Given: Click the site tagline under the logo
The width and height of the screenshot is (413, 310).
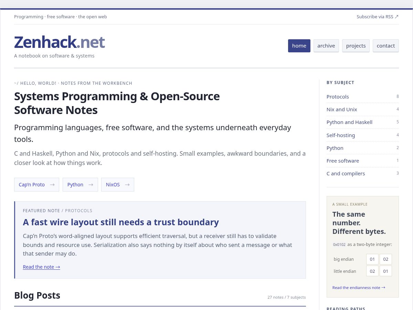Looking at the screenshot, I should click(54, 56).
